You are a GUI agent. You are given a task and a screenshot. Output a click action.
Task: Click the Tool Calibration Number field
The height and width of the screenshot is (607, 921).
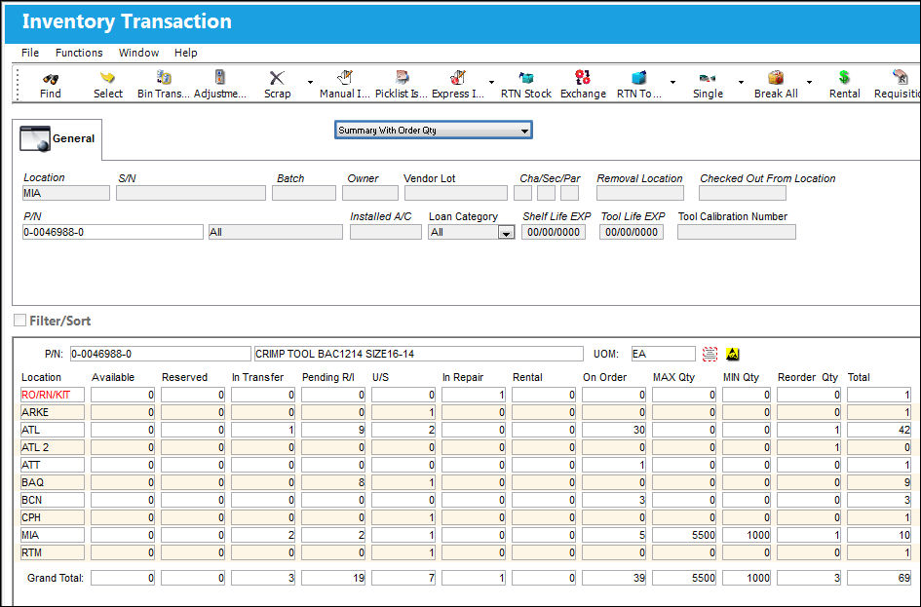[737, 232]
